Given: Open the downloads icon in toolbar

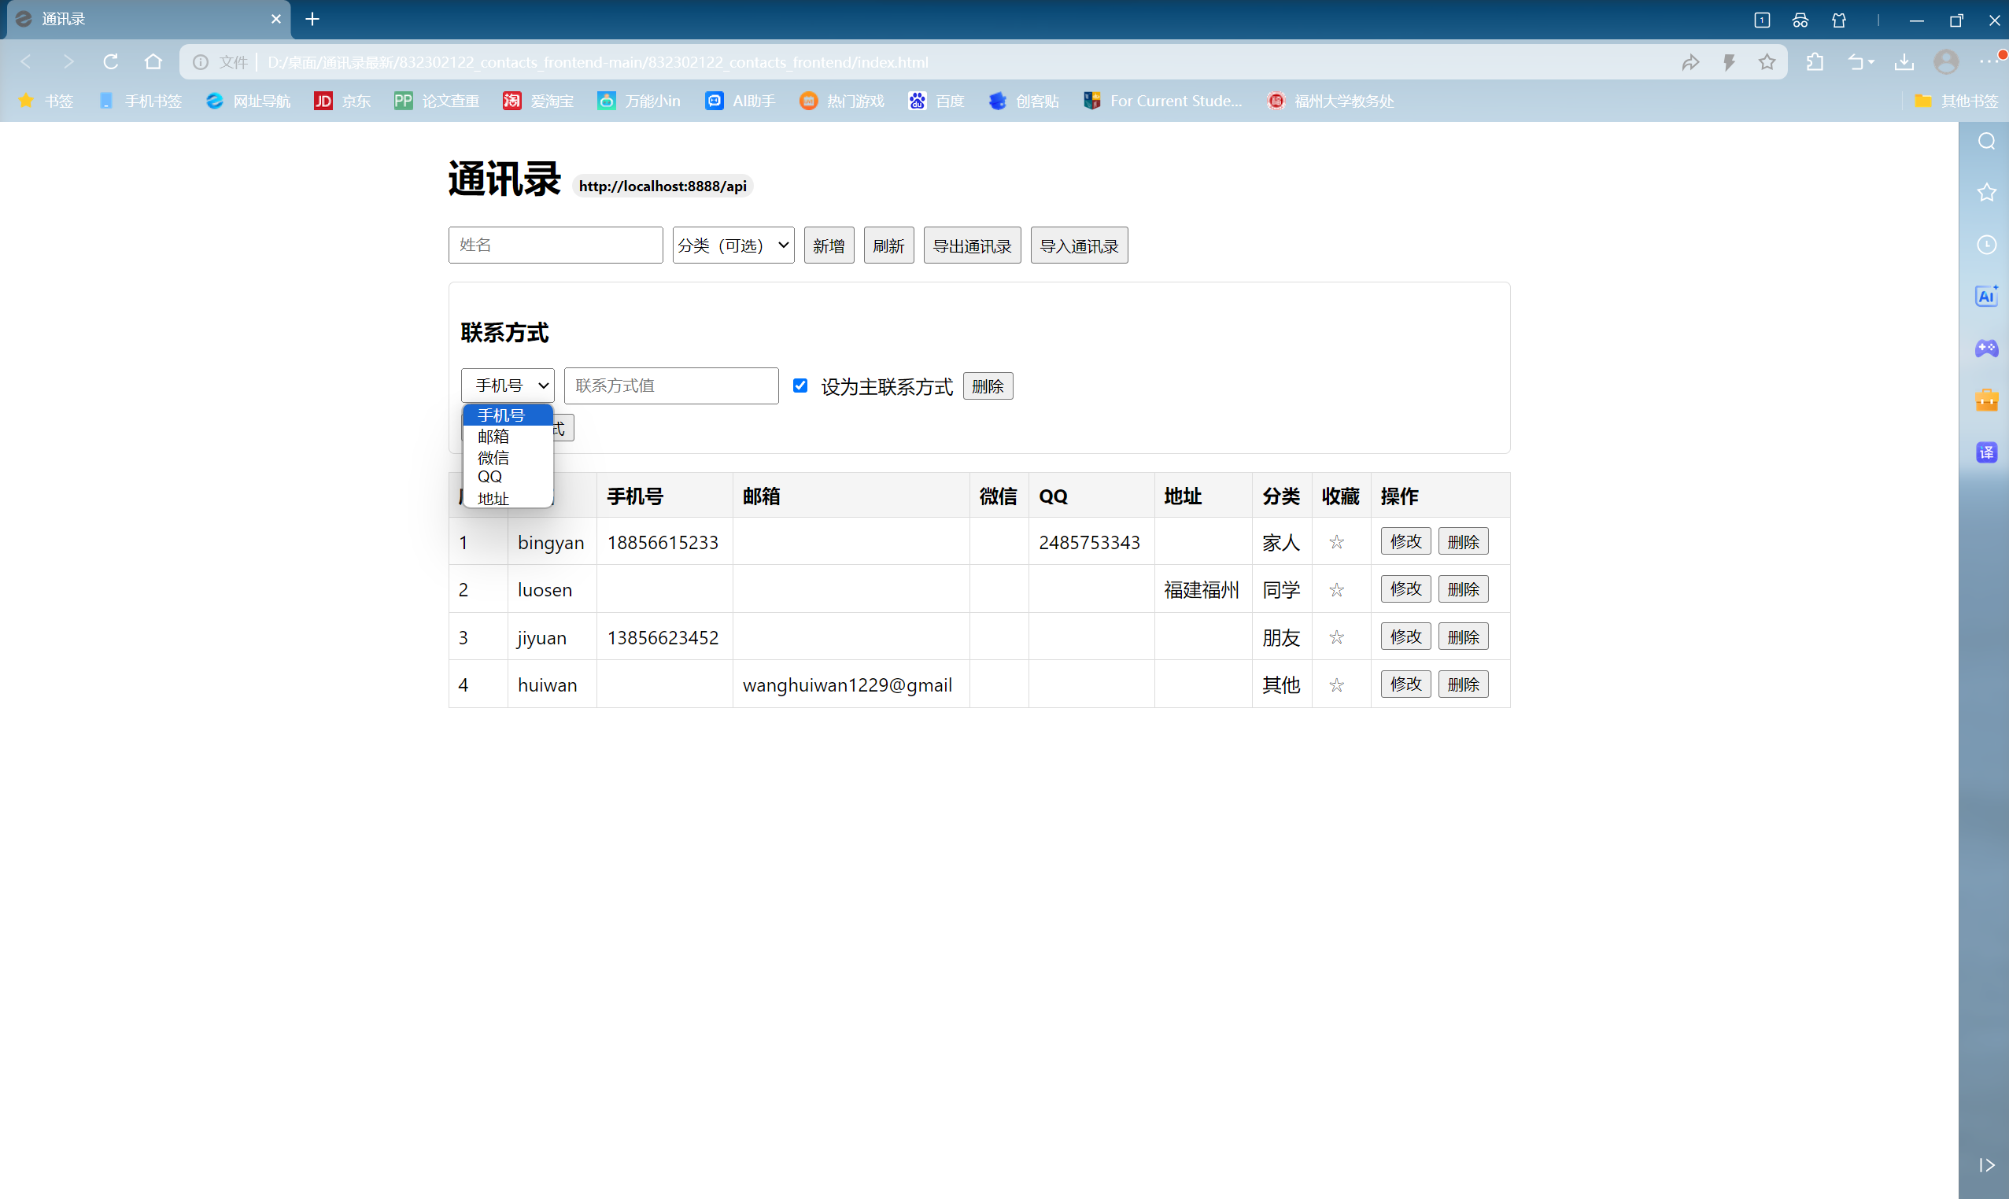Looking at the screenshot, I should [x=1904, y=61].
